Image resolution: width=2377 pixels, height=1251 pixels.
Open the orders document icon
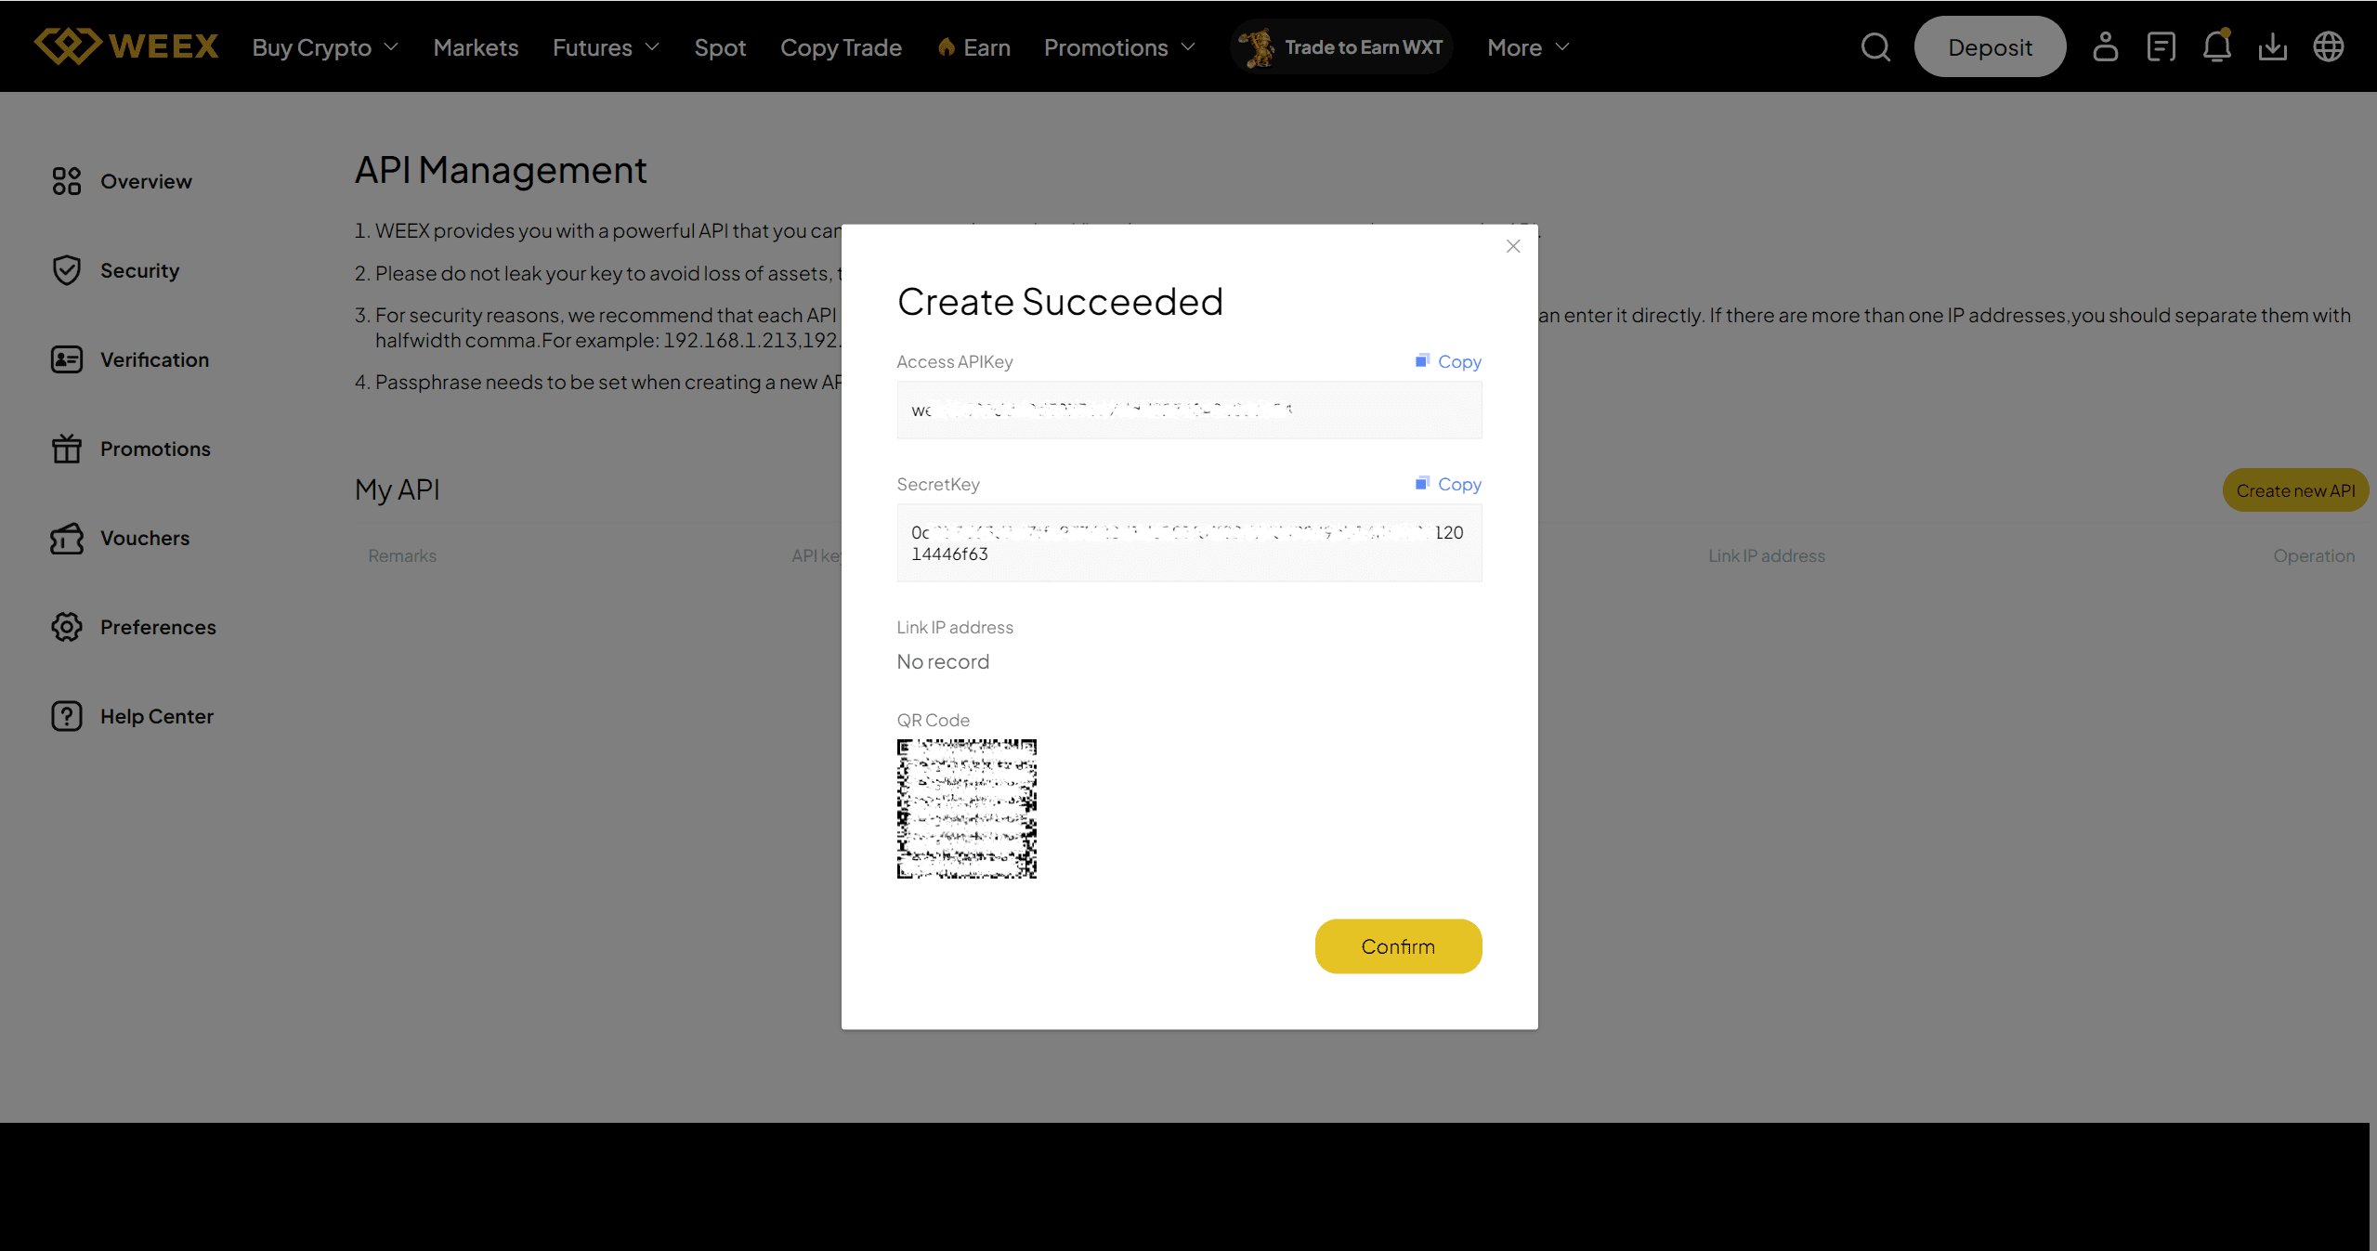point(2161,47)
